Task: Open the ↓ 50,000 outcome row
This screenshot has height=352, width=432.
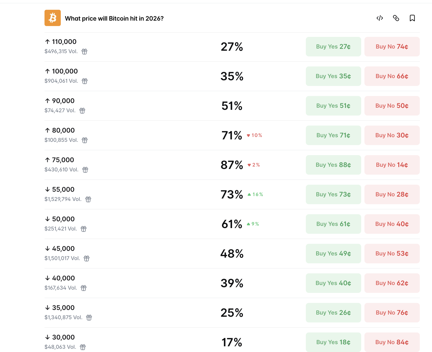Action: [x=63, y=219]
